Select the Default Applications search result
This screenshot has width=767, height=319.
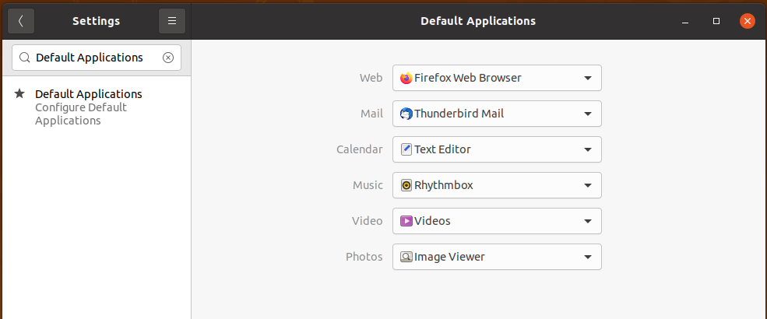[x=97, y=107]
